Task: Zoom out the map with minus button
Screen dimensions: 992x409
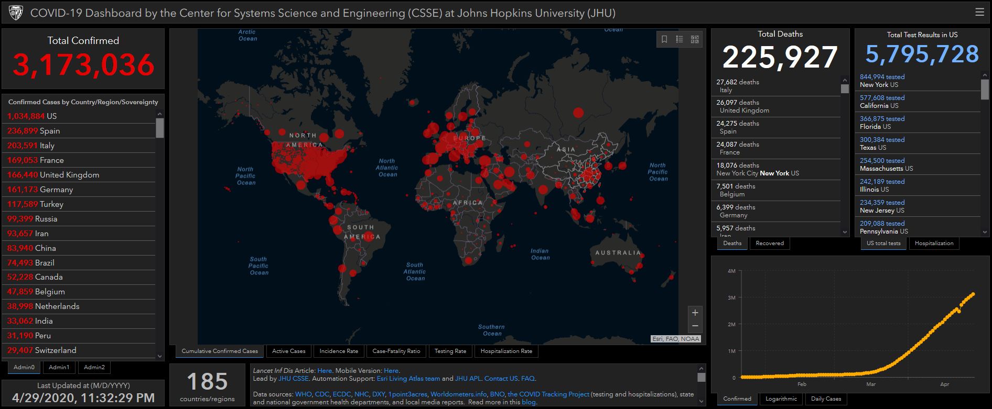Action: pyautogui.click(x=695, y=326)
